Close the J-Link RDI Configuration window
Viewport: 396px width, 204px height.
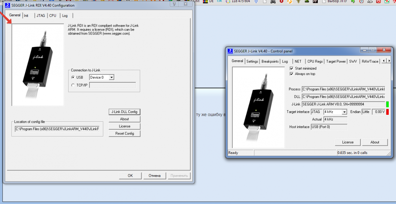pyautogui.click(x=186, y=4)
